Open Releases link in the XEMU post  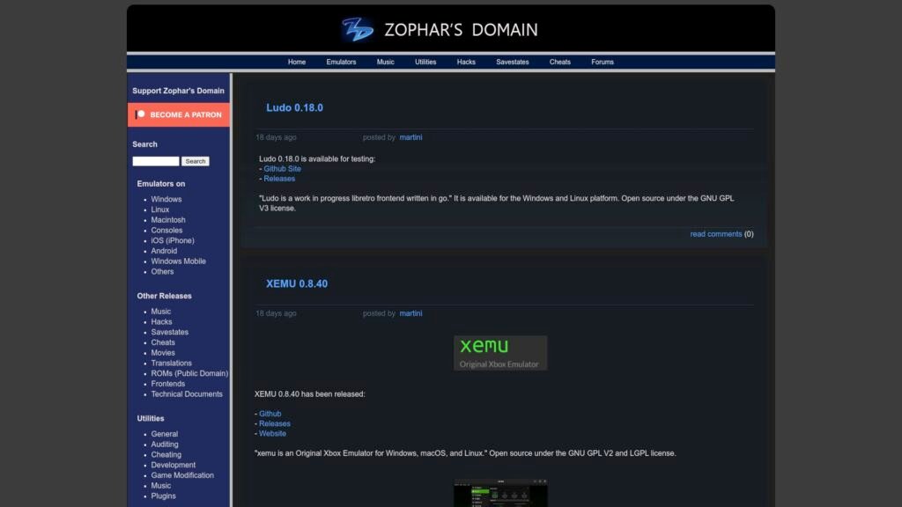pos(275,423)
